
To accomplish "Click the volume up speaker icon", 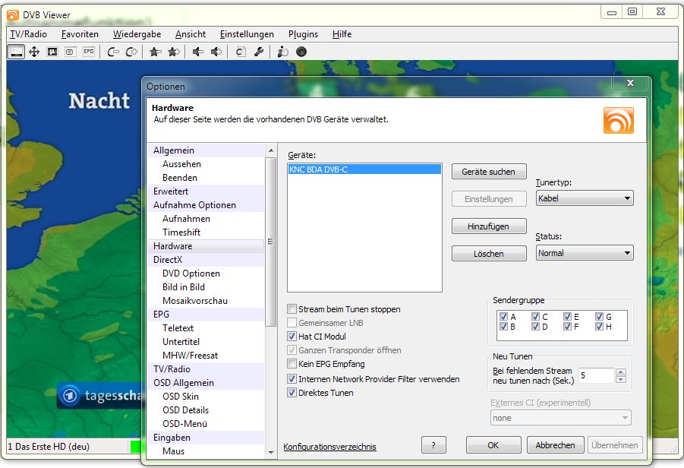I will [x=216, y=52].
